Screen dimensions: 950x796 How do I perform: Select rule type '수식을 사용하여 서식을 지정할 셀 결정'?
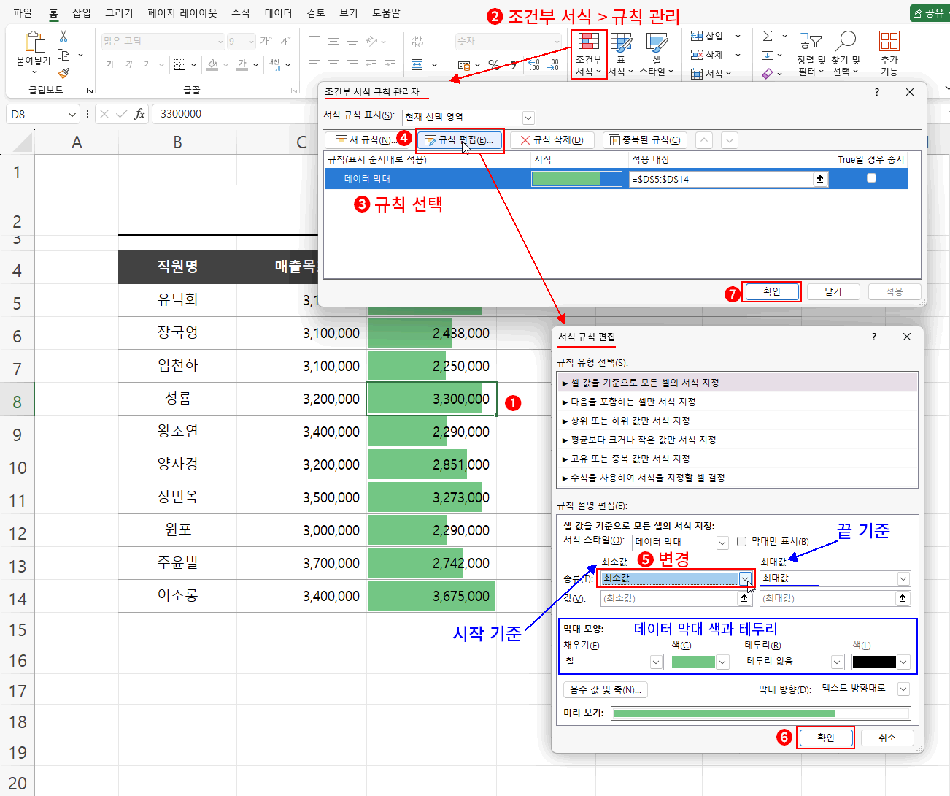pos(737,478)
